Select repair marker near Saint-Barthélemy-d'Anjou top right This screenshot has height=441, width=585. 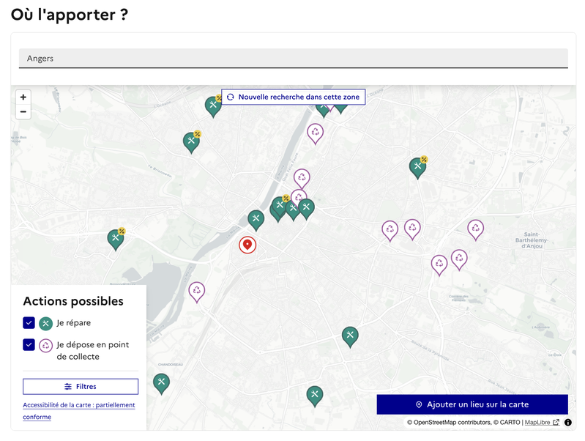point(417,167)
